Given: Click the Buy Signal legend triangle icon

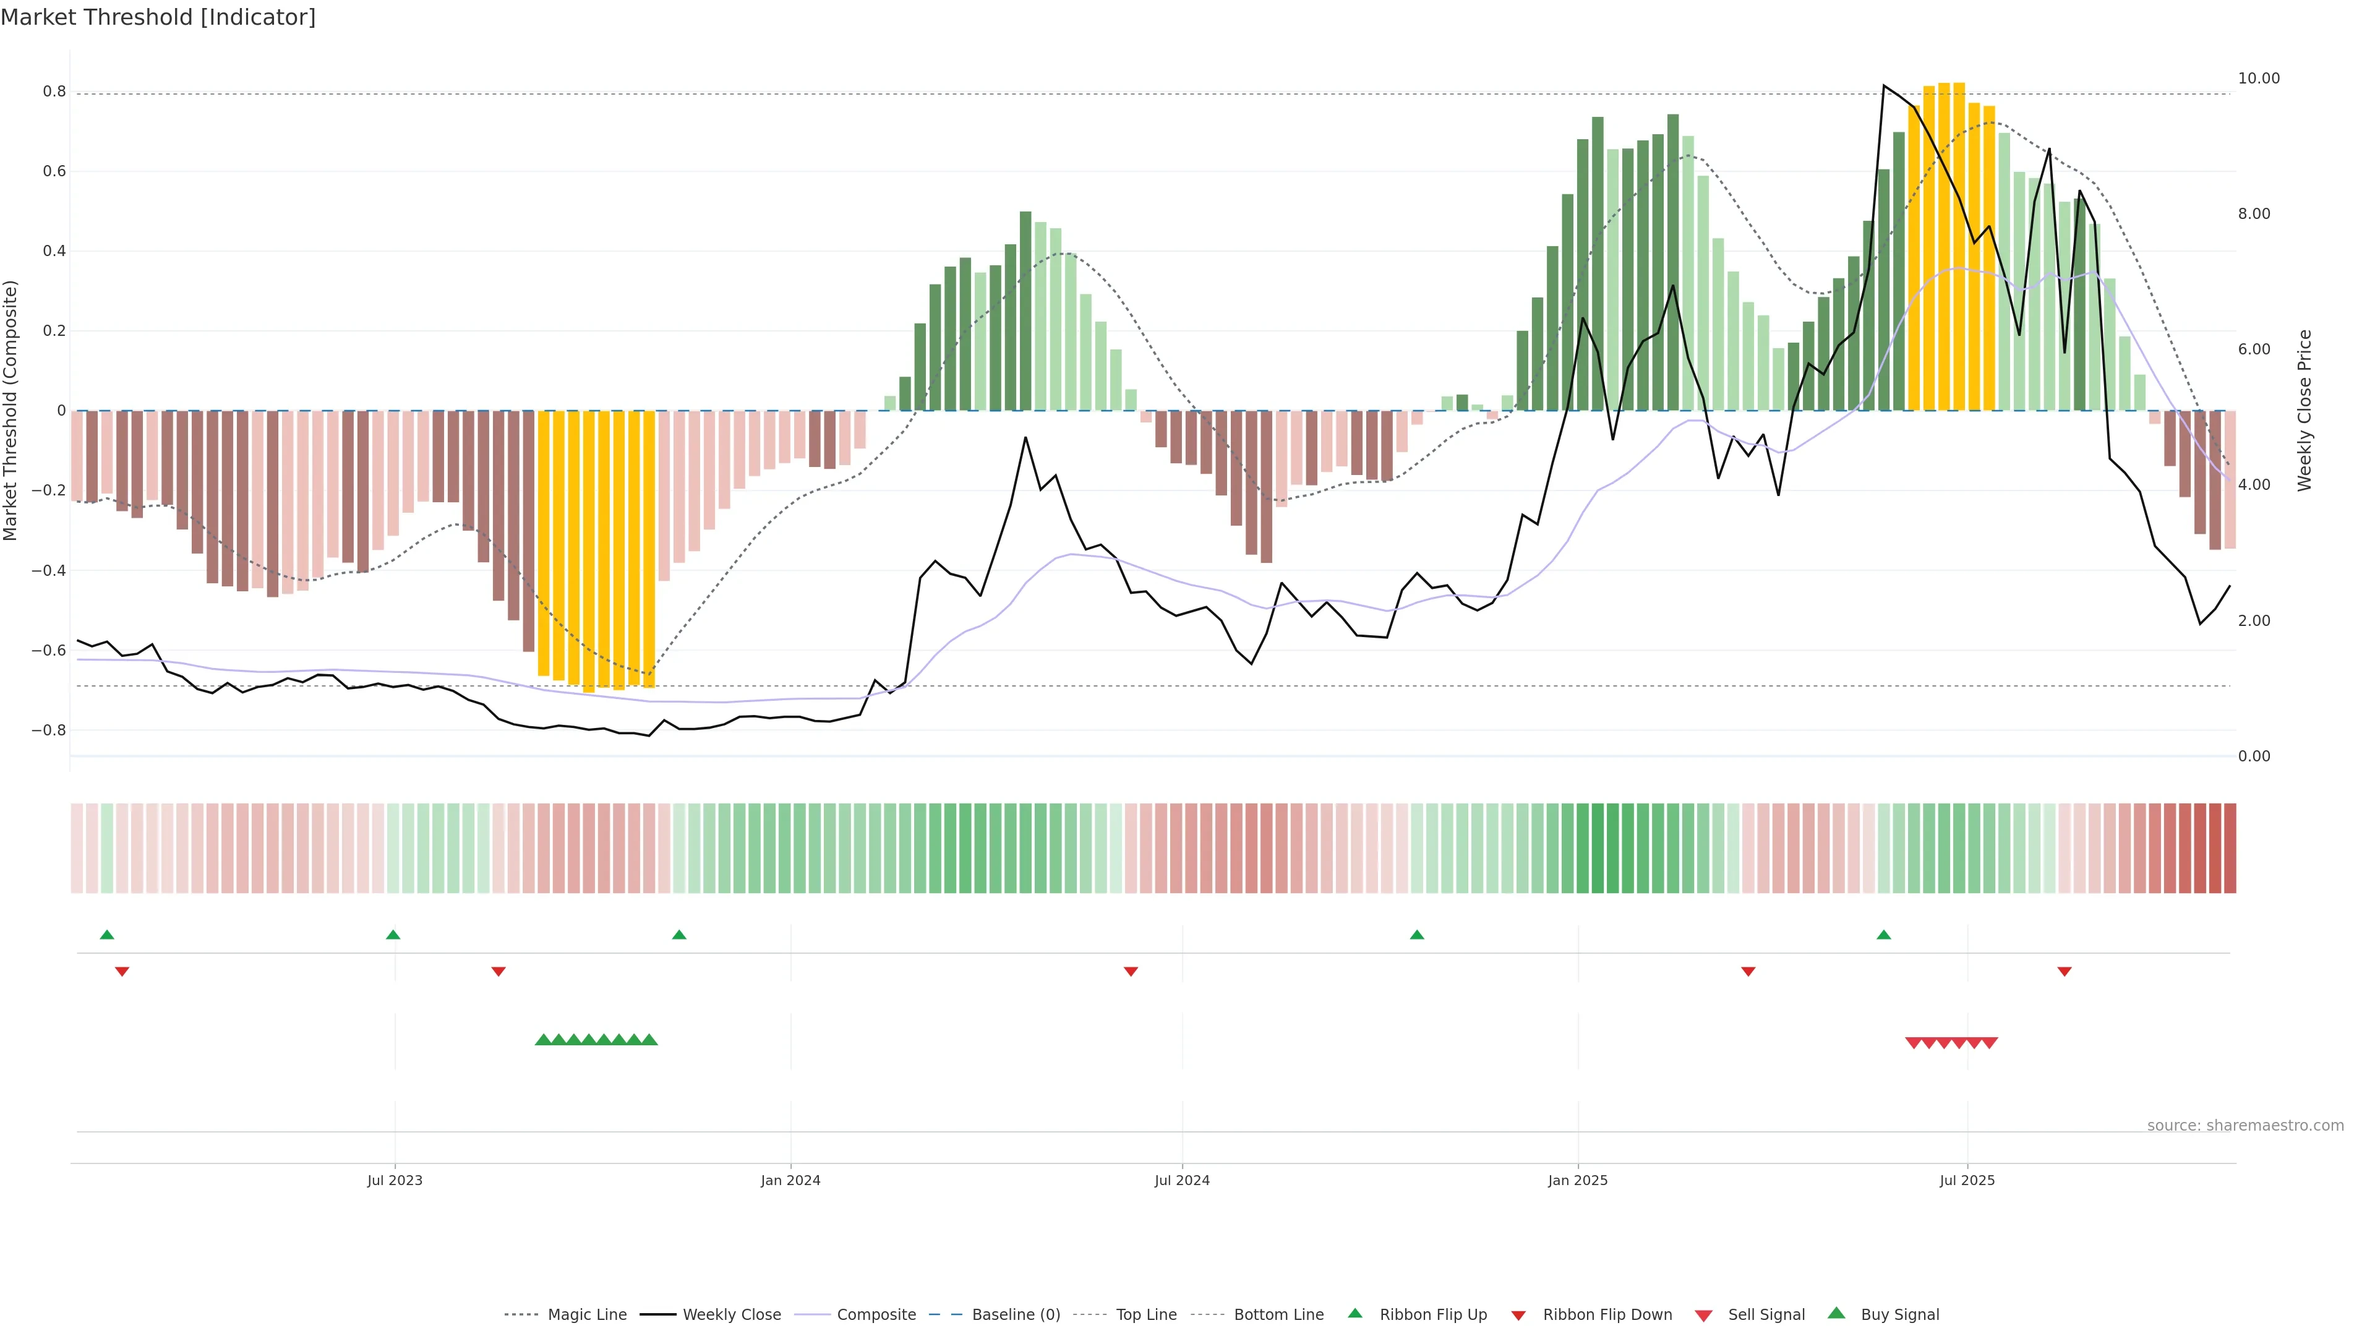Looking at the screenshot, I should 1836,1313.
